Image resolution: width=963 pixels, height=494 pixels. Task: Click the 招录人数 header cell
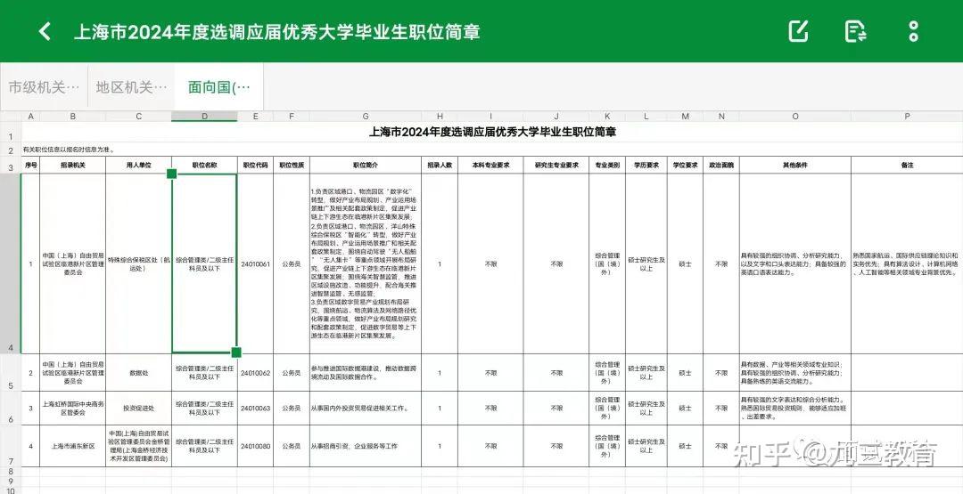tap(440, 166)
